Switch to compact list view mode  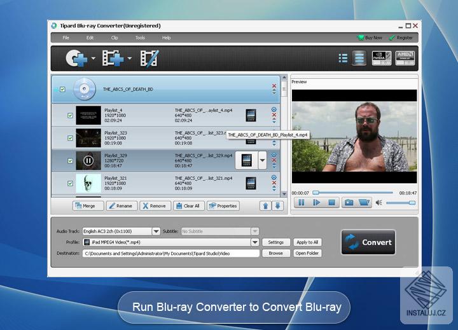(x=343, y=58)
